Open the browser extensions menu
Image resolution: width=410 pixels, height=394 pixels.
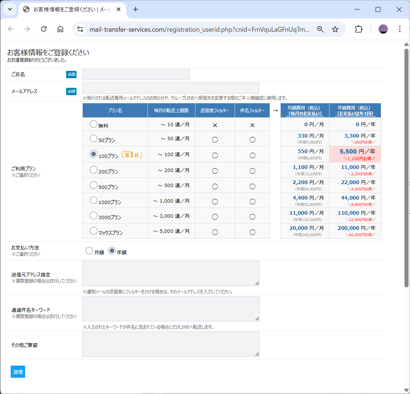(359, 29)
